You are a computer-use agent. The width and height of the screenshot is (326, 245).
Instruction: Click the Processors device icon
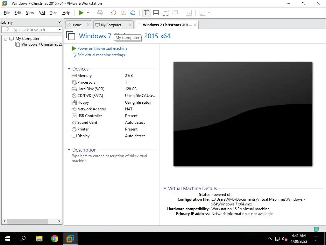coord(74,82)
